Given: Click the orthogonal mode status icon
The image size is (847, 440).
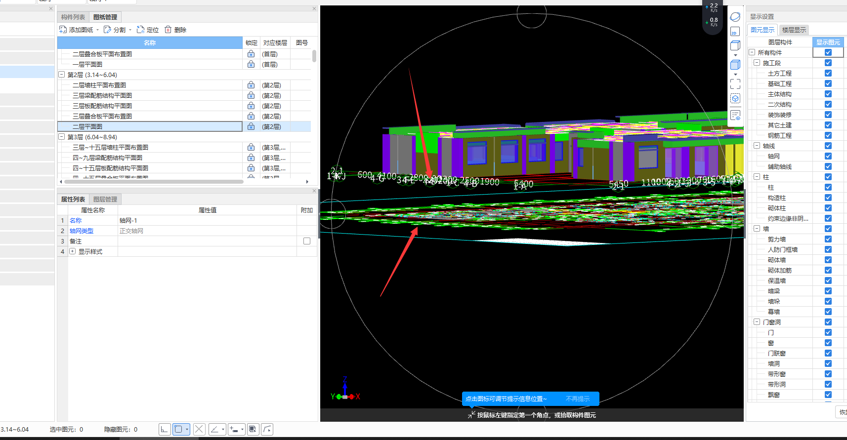Looking at the screenshot, I should (165, 429).
